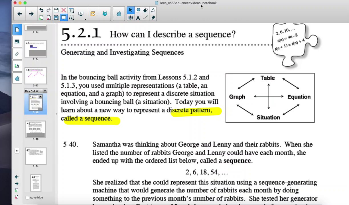349x205 pixels.
Task: Select page thumbnail 48
Action: click(x=36, y=183)
